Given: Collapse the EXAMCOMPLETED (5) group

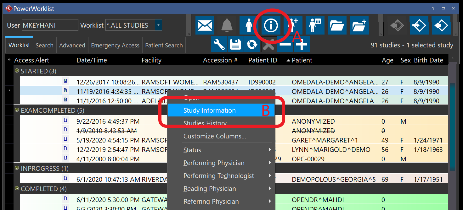Looking at the screenshot, I should [17, 110].
